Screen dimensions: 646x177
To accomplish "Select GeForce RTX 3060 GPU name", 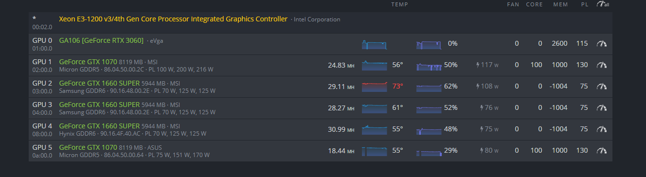I will pyautogui.click(x=101, y=40).
